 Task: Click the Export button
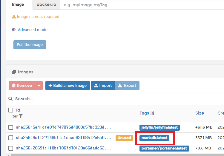tap(127, 86)
